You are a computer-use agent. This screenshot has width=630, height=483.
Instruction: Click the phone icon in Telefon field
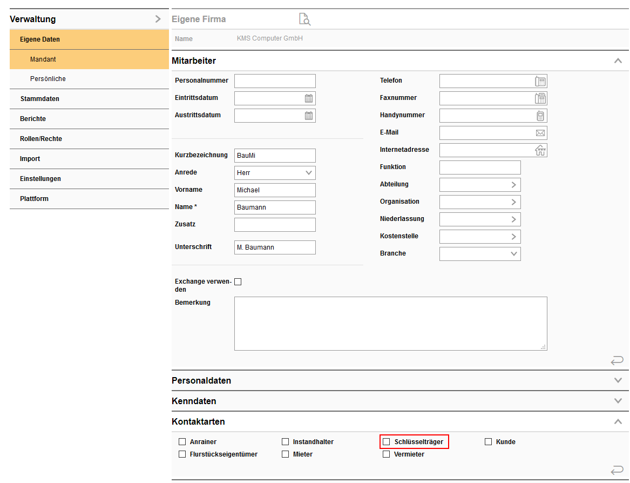point(540,81)
